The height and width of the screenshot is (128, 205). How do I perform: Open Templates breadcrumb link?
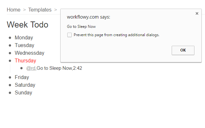pyautogui.click(x=40, y=10)
